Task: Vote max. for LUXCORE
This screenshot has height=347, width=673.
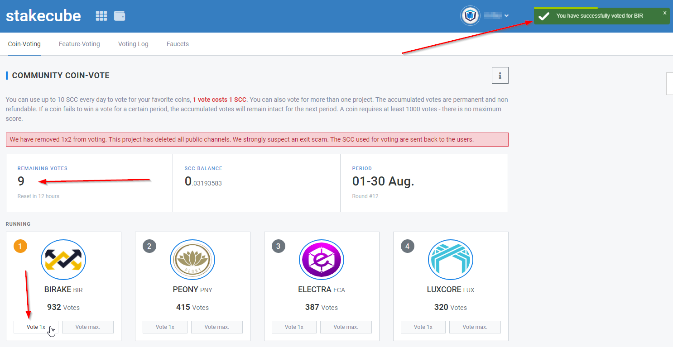Action: click(475, 327)
